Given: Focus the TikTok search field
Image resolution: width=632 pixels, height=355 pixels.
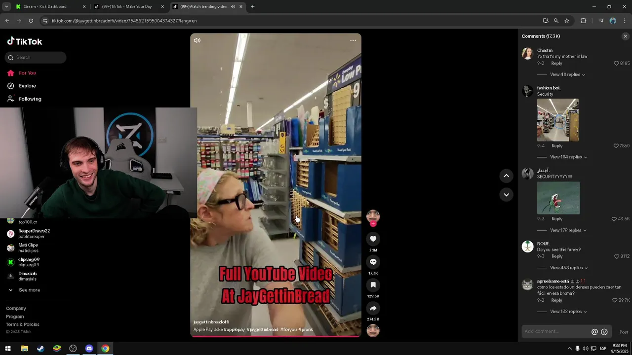Looking at the screenshot, I should pos(36,57).
